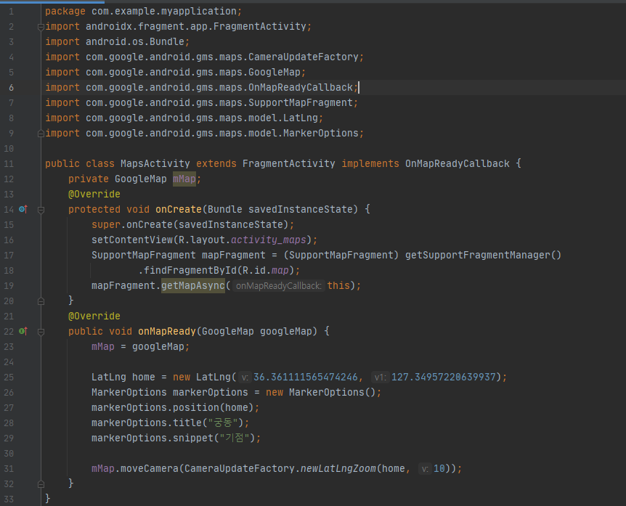626x506 pixels.
Task: Click markerOptions.position(home) statement
Action: pyautogui.click(x=175, y=407)
